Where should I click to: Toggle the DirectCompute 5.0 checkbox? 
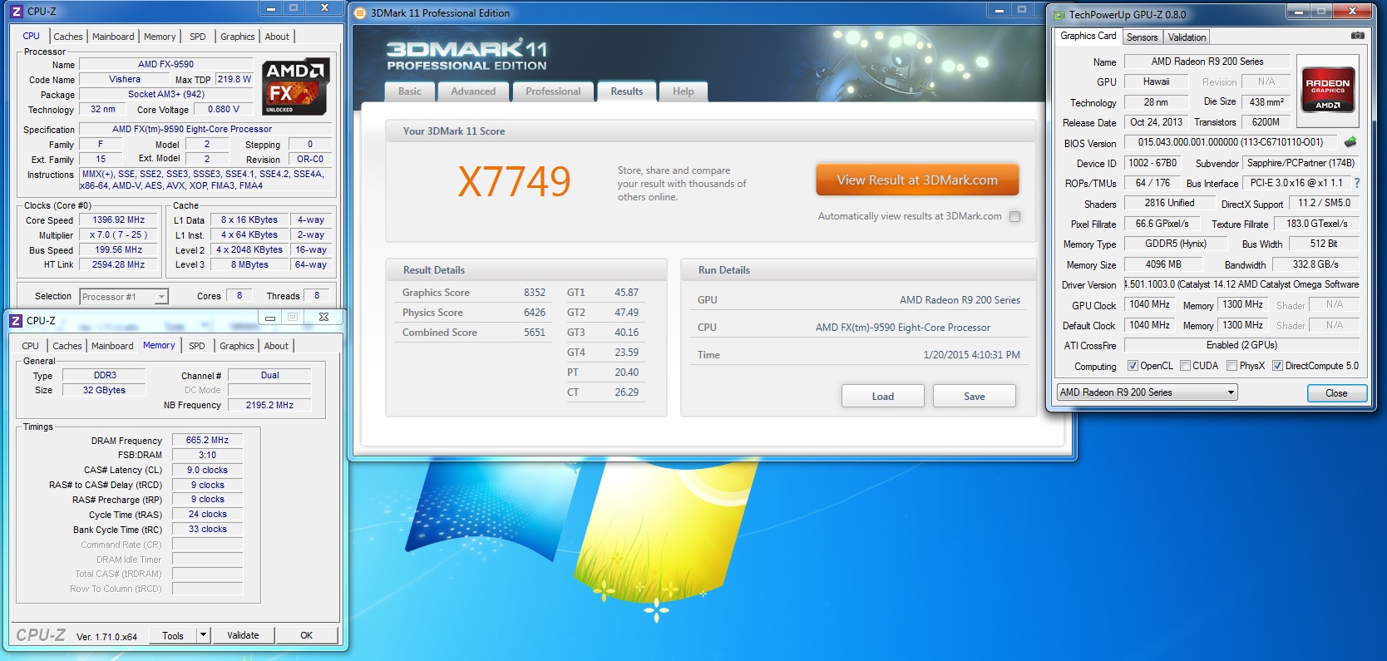point(1277,366)
